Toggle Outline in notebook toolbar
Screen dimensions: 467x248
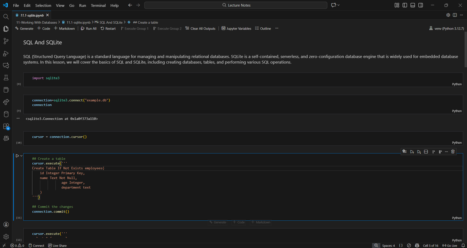coord(262,28)
